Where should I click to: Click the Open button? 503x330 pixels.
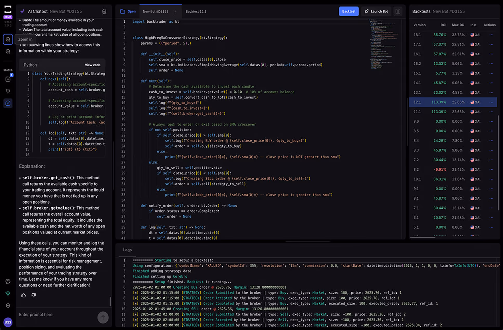128,11
